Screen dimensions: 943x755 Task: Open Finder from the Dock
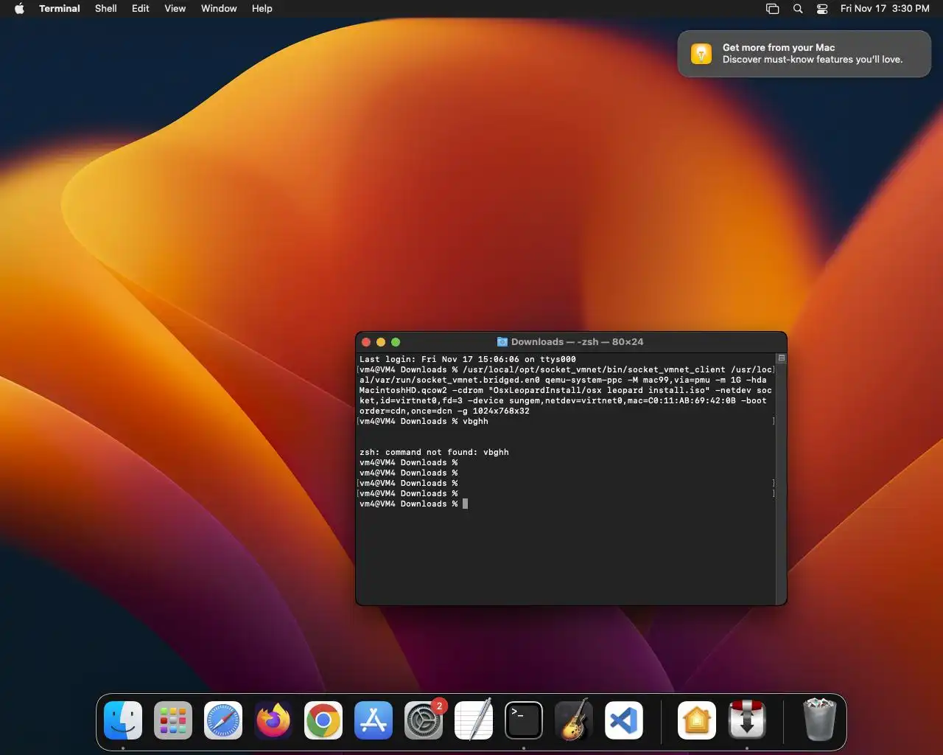pos(123,720)
